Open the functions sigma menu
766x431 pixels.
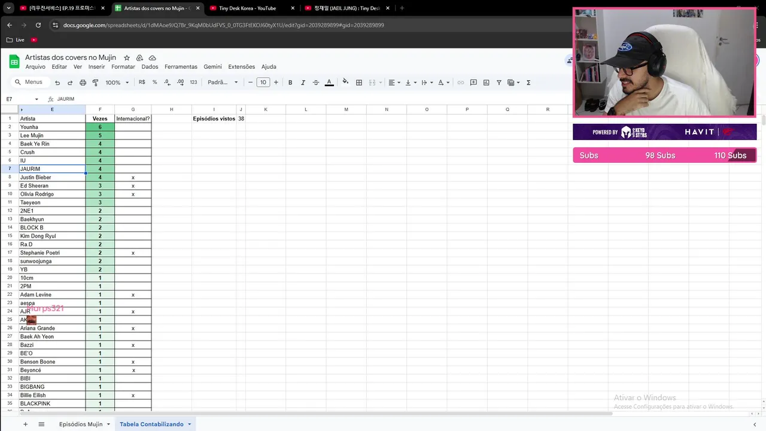[528, 83]
